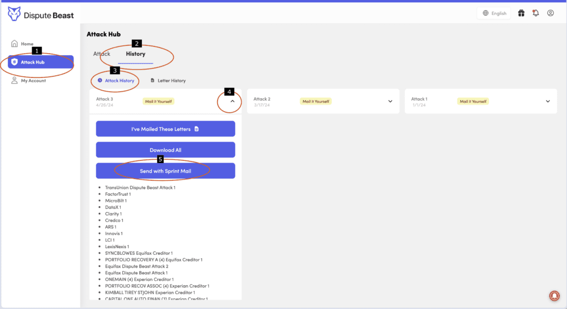Open the notifications bell
The image size is (567, 309).
pyautogui.click(x=535, y=13)
